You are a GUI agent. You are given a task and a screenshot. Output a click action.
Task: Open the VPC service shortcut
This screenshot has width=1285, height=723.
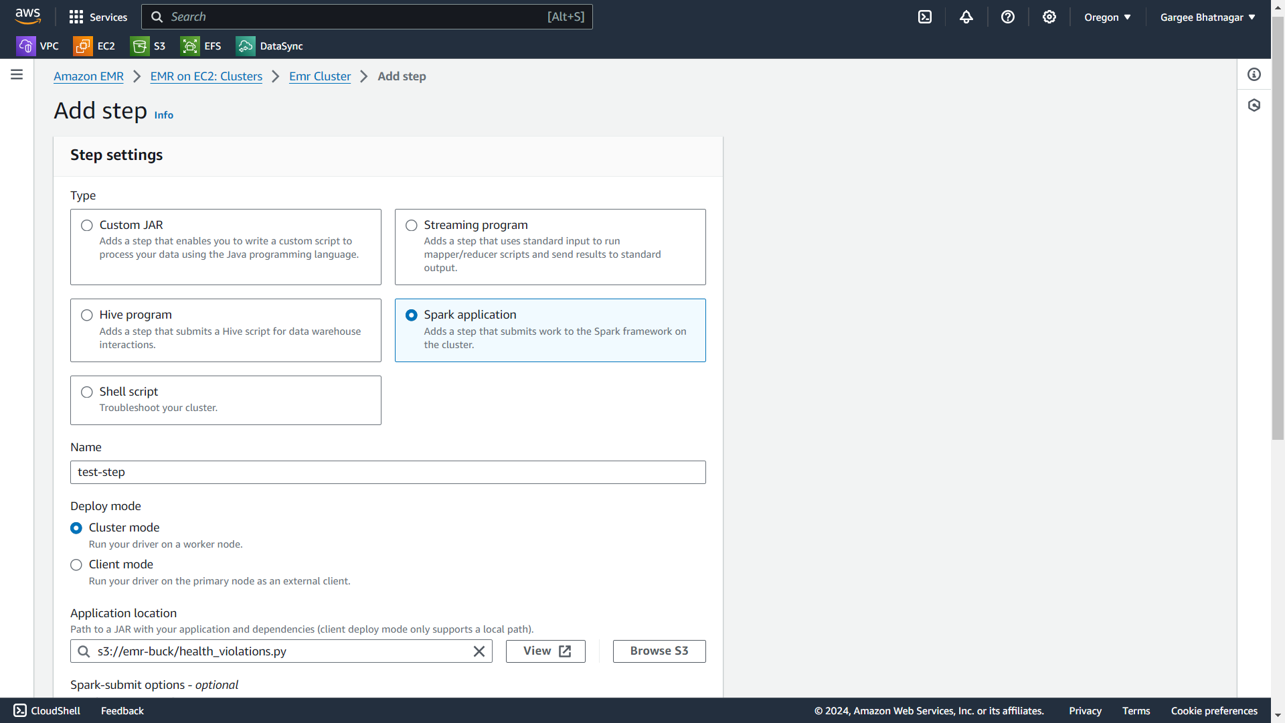pyautogui.click(x=37, y=46)
